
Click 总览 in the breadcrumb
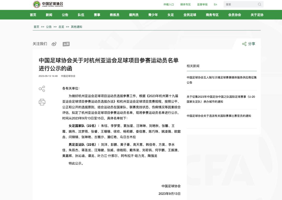coord(61,27)
